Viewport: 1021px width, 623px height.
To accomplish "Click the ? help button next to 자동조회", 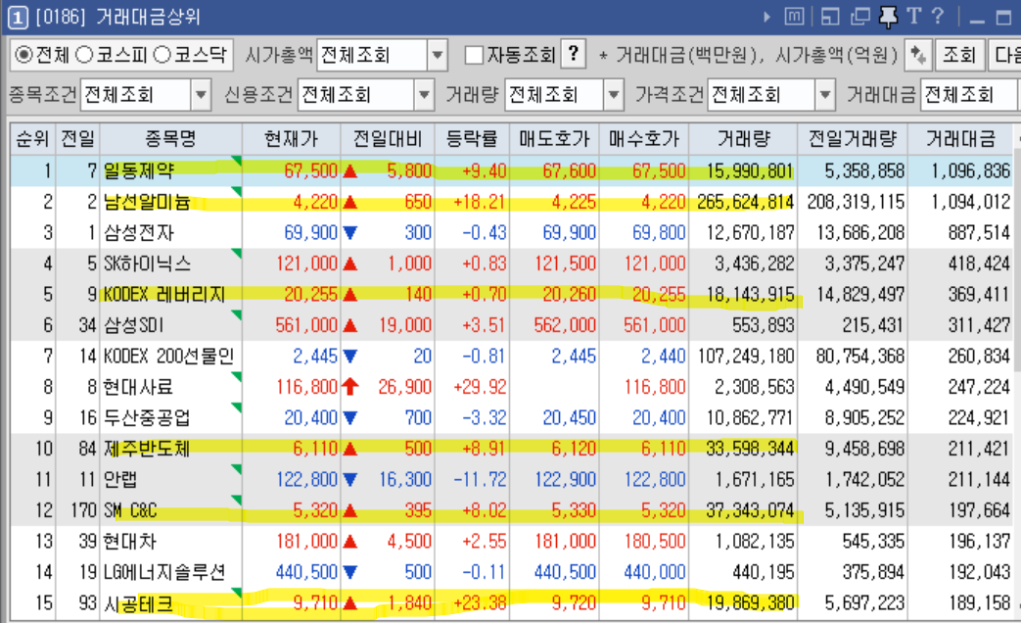I will pyautogui.click(x=573, y=54).
